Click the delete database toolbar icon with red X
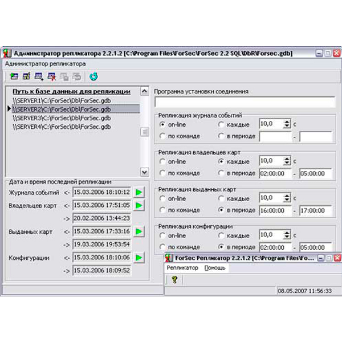This screenshot has width=342, height=342. 52,76
